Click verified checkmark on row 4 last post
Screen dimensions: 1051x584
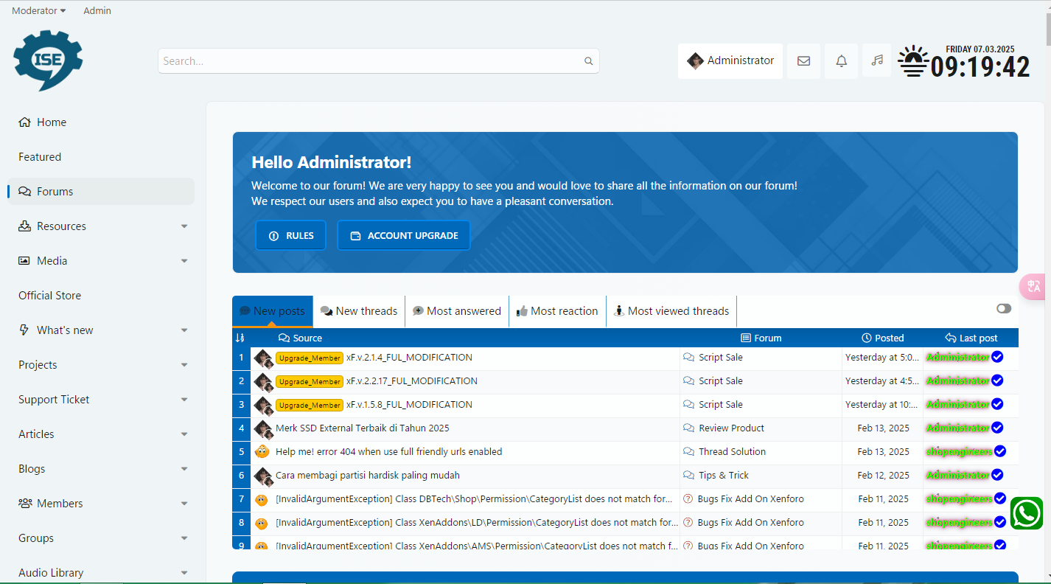click(x=997, y=428)
